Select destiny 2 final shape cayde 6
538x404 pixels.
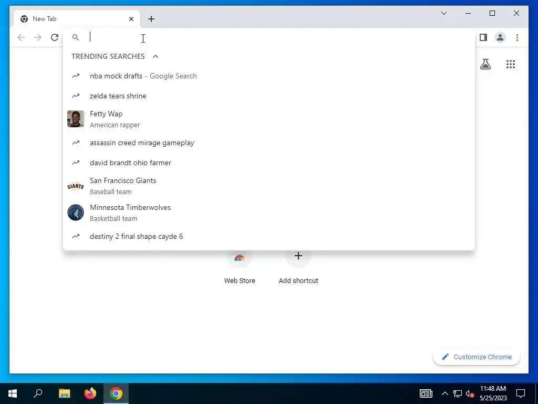pyautogui.click(x=269, y=236)
